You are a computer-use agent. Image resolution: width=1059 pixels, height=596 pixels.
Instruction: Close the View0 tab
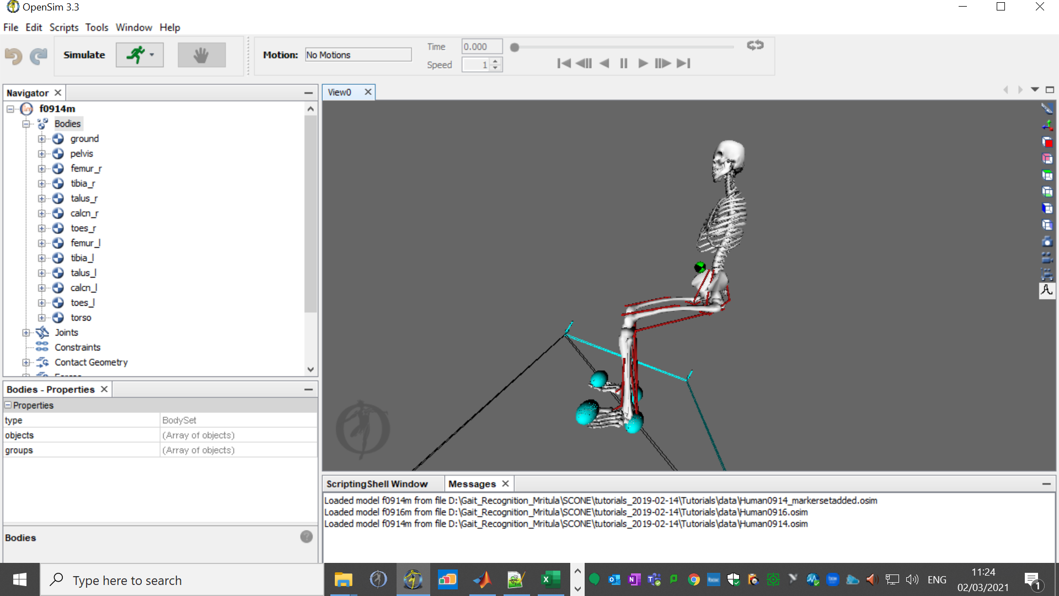368,92
